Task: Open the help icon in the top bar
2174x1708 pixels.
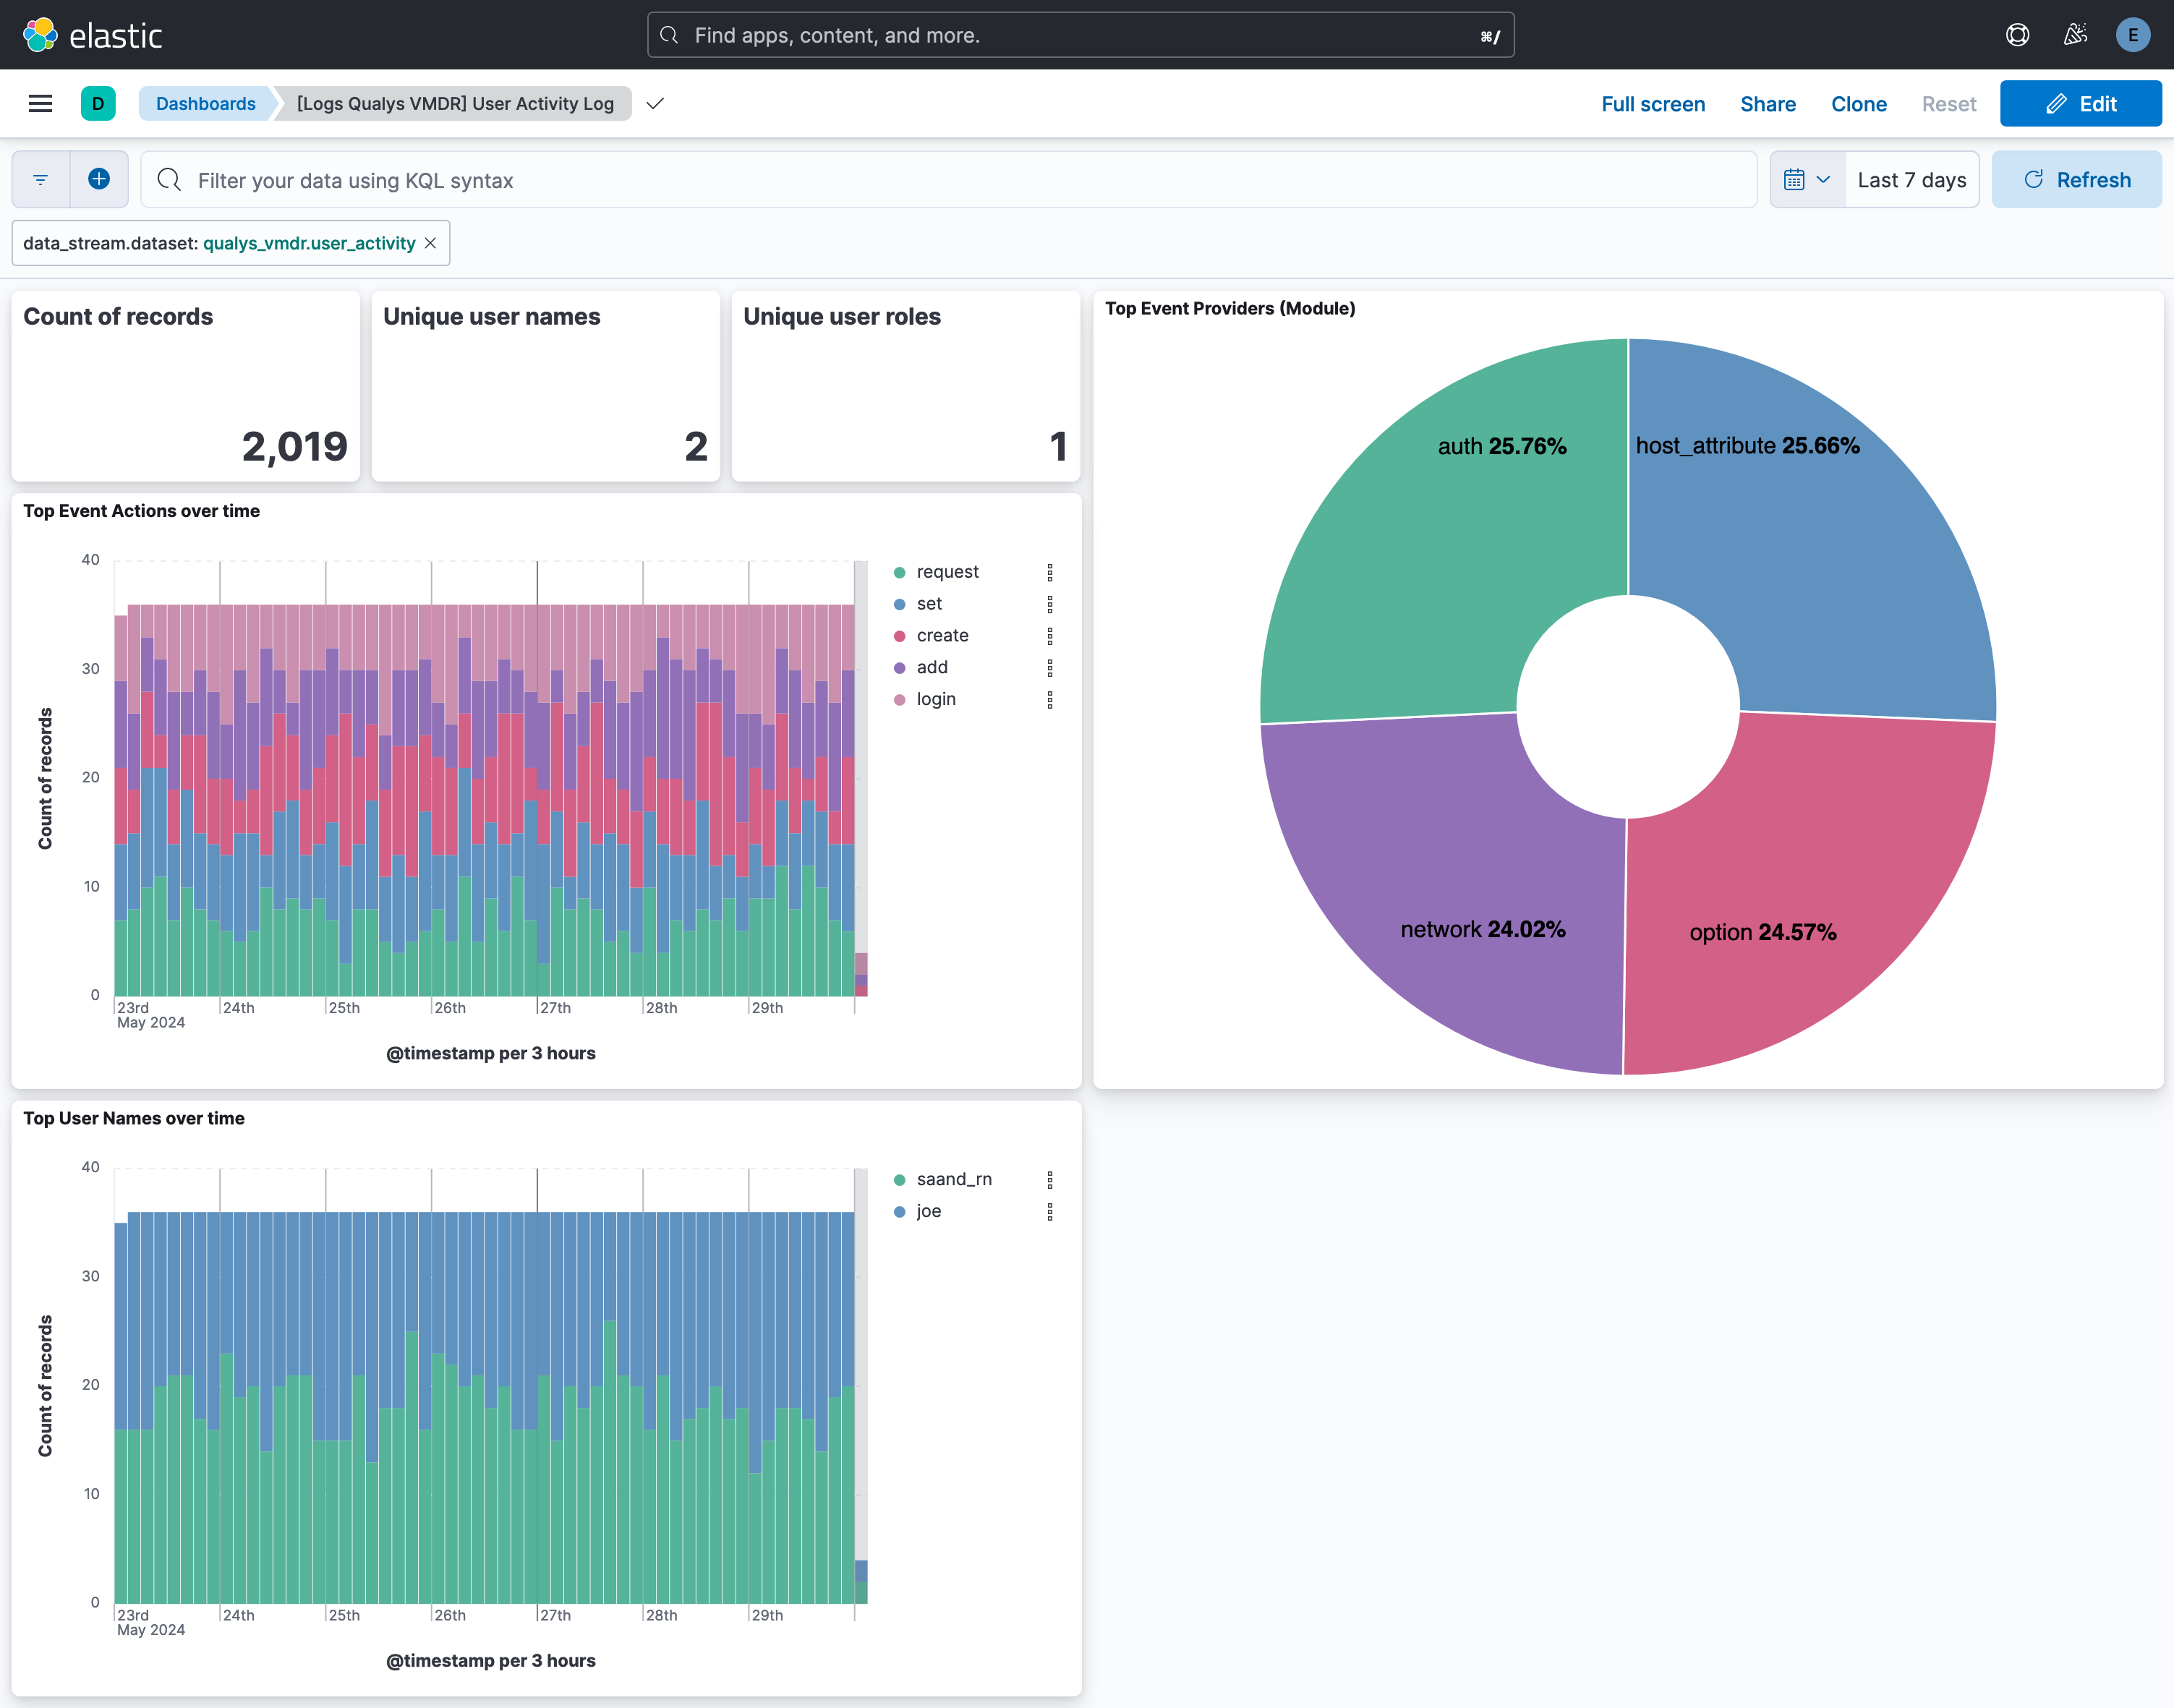Action: [x=2017, y=34]
